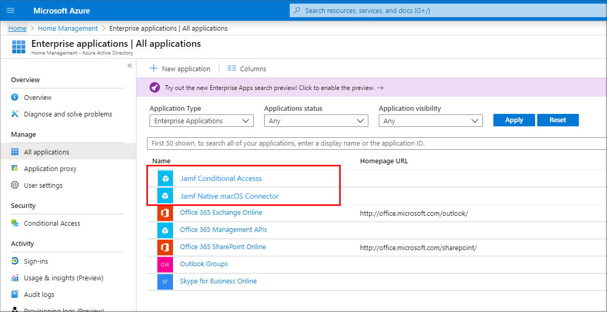
Task: Open Office 365 Management APIs link
Action: tap(224, 230)
